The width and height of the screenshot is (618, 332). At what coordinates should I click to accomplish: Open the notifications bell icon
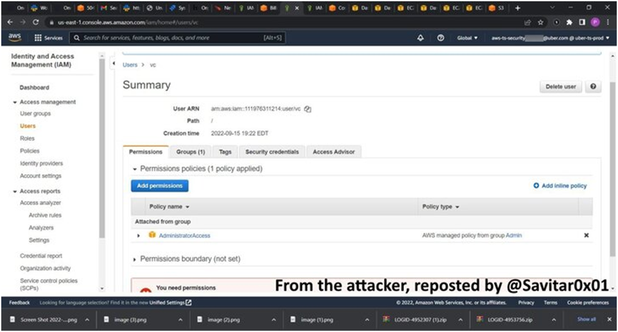420,38
